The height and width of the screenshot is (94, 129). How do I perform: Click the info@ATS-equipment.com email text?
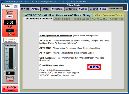(59, 70)
